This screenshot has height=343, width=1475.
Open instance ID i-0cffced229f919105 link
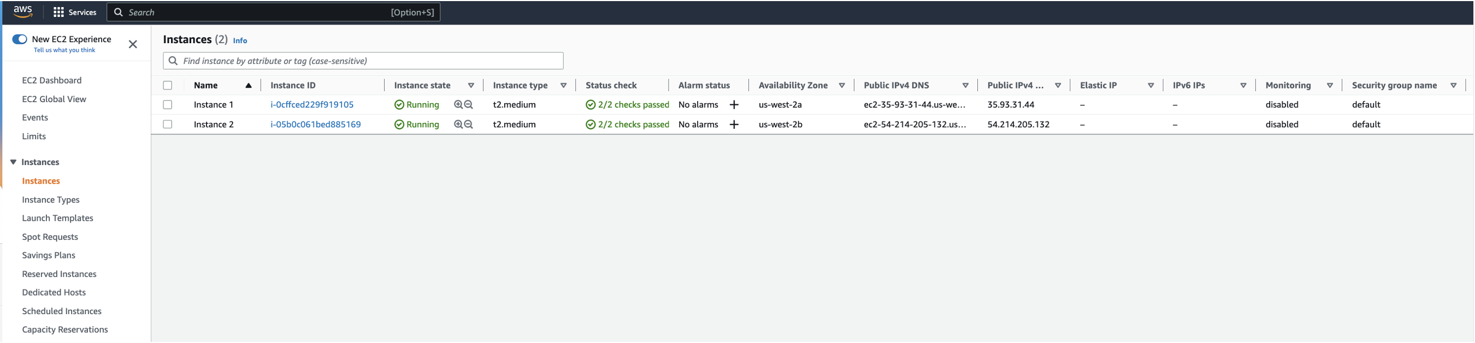[x=312, y=105]
